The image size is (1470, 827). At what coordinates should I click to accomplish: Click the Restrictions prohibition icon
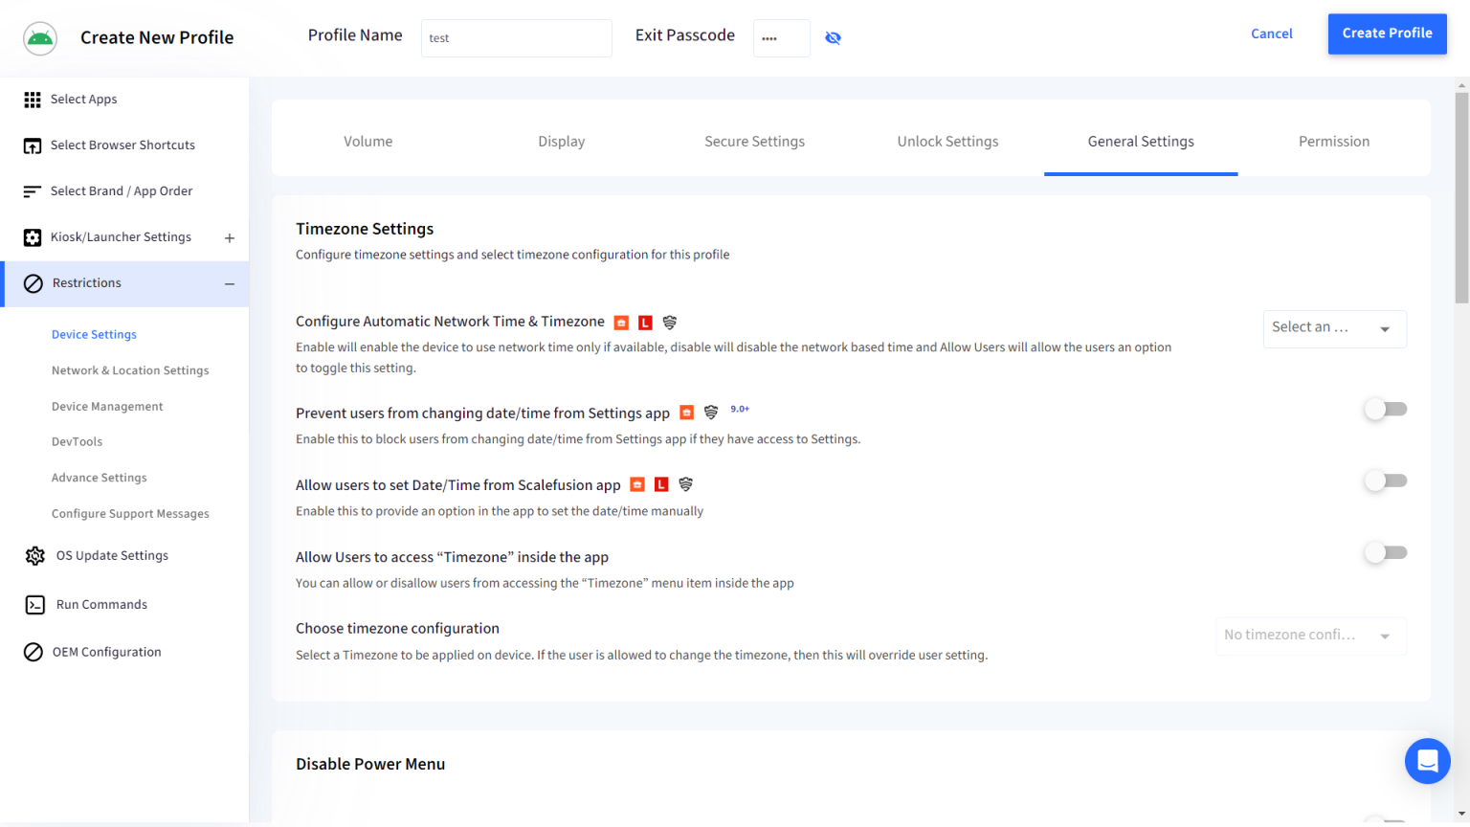(x=32, y=282)
